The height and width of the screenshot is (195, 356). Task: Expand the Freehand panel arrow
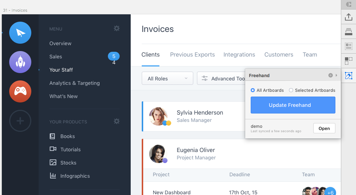pyautogui.click(x=336, y=75)
